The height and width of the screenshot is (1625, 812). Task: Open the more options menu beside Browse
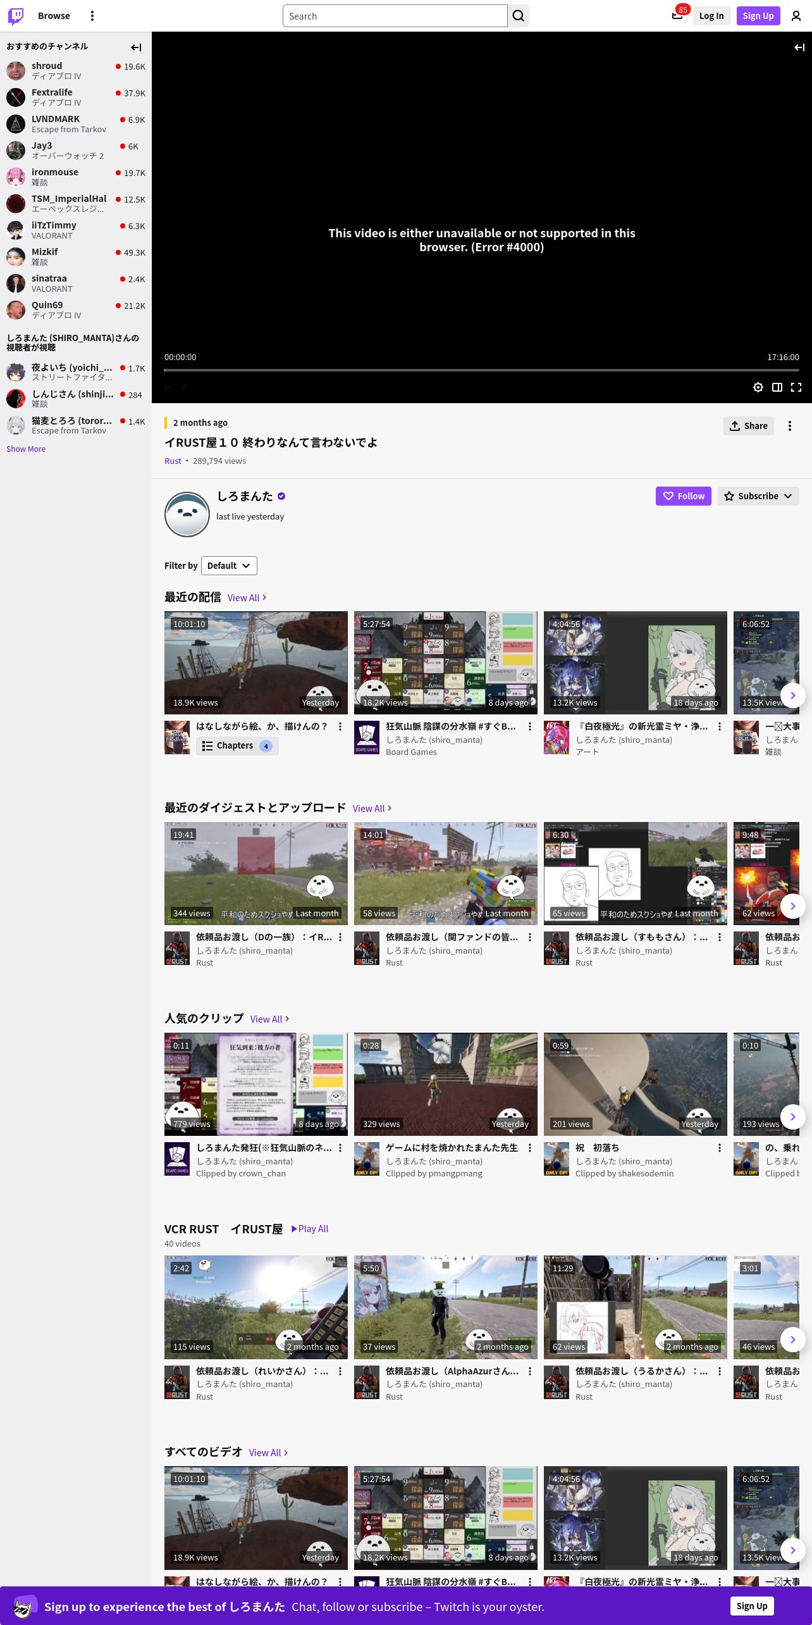(92, 16)
